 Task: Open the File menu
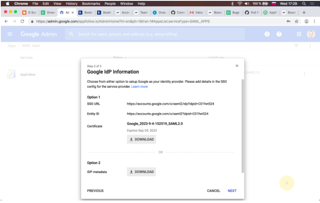35,4
